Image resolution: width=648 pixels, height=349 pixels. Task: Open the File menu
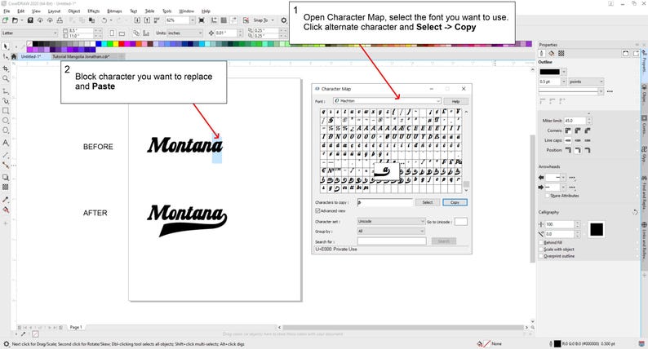point(7,11)
